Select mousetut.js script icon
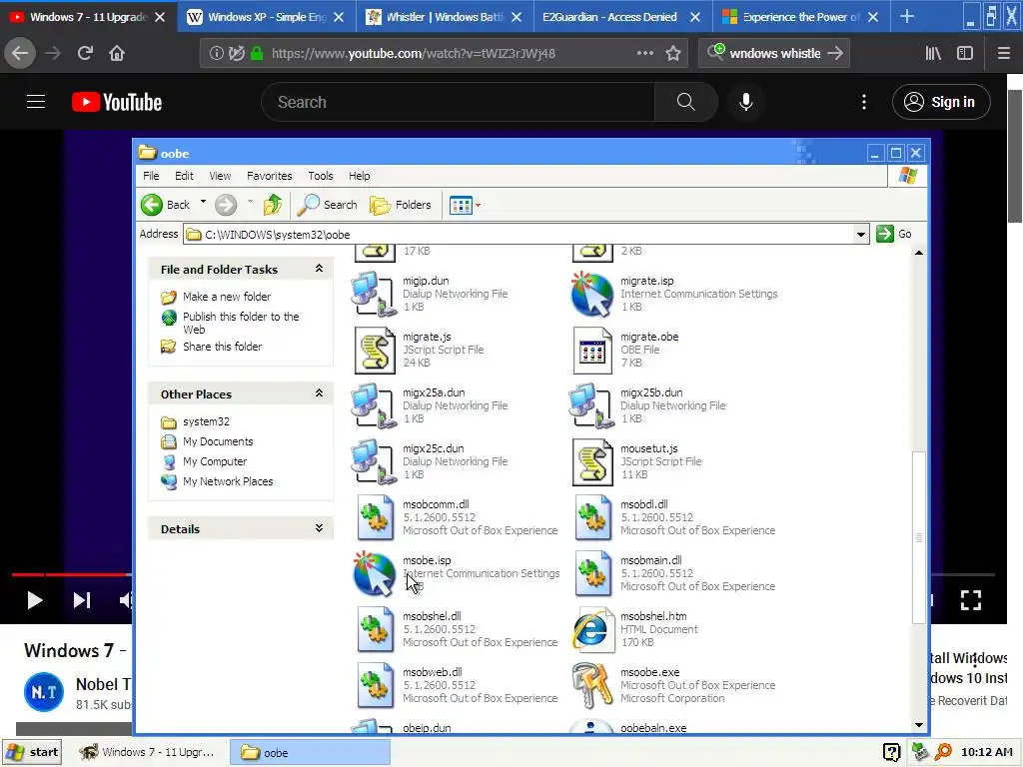Screen dimensions: 1023x767 tap(592, 461)
